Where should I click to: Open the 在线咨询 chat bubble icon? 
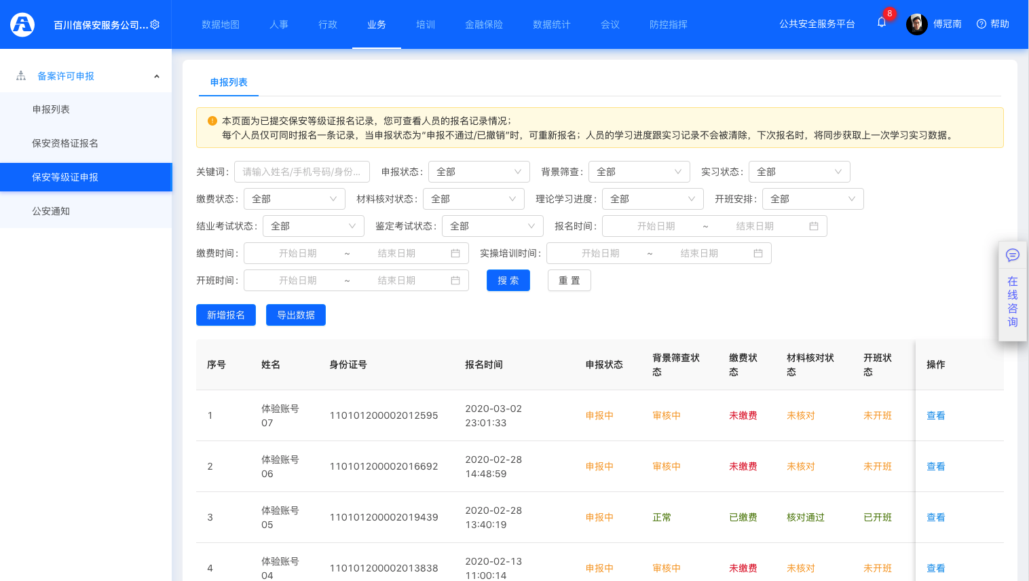pyautogui.click(x=1013, y=255)
